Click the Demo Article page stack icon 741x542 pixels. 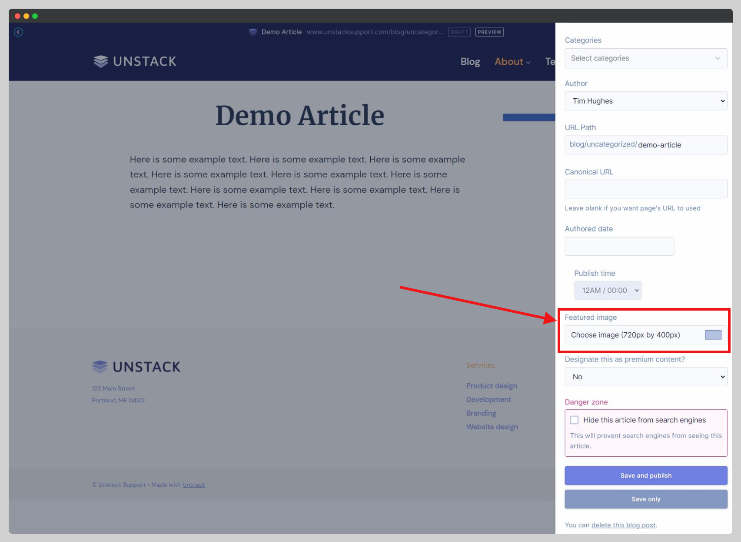(253, 32)
